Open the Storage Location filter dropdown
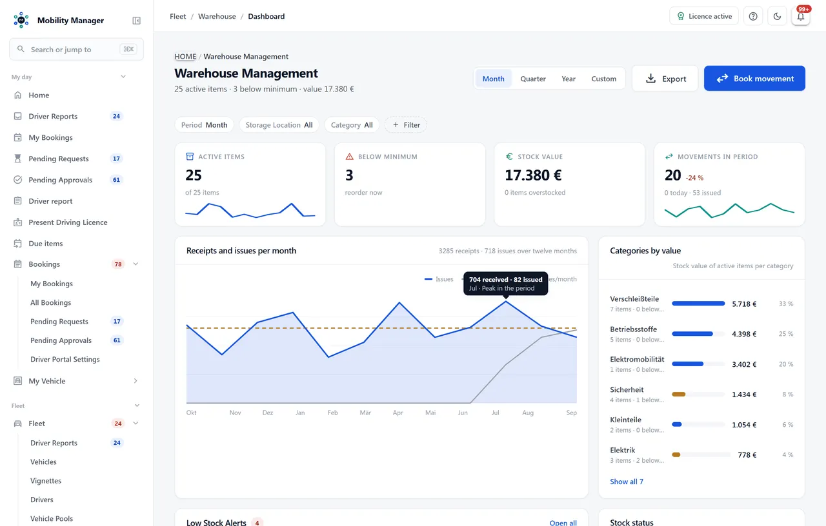This screenshot has width=826, height=526. pos(279,125)
